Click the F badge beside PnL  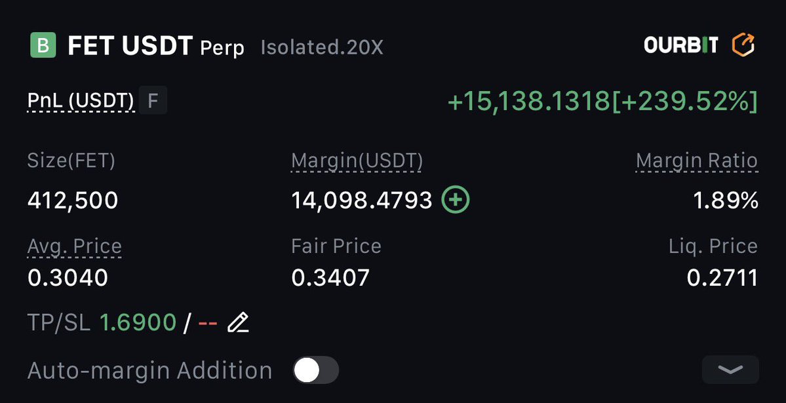(x=153, y=102)
